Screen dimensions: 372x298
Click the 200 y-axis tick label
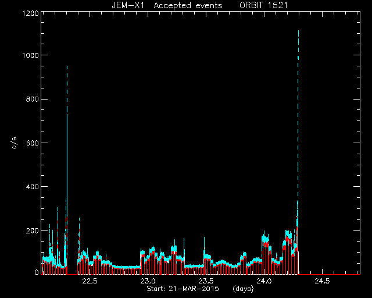pyautogui.click(x=32, y=230)
